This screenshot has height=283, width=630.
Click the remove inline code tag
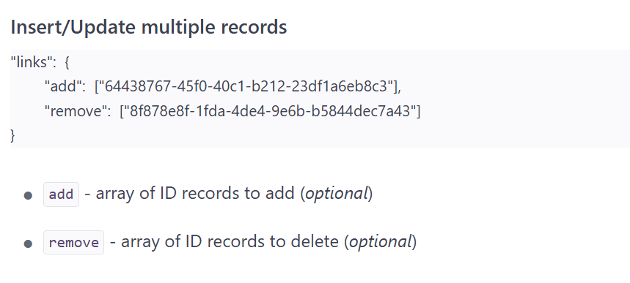(73, 243)
